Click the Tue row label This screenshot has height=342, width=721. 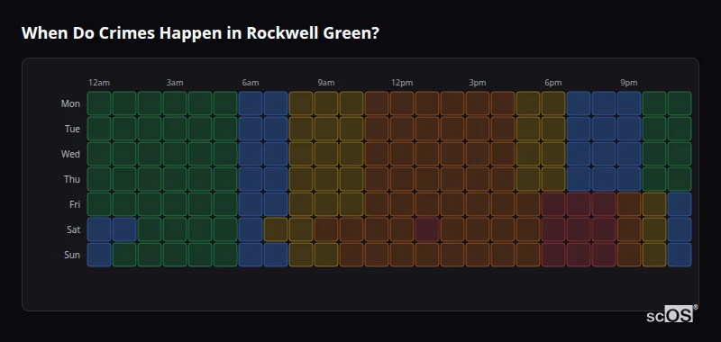tap(72, 129)
